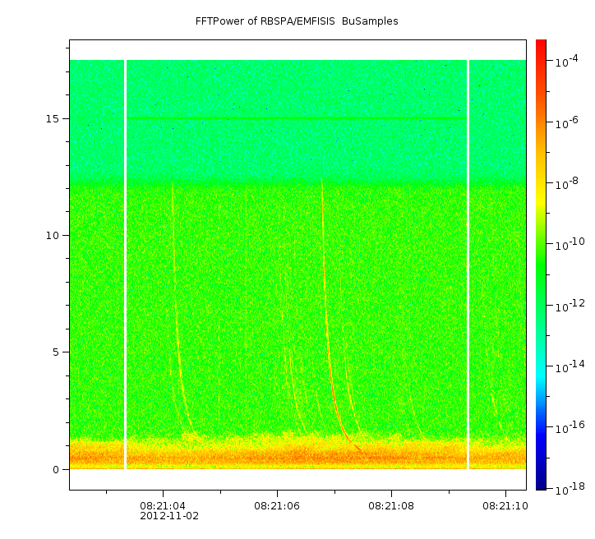Click the y-axis label 5
595x539 pixels.
[56, 352]
